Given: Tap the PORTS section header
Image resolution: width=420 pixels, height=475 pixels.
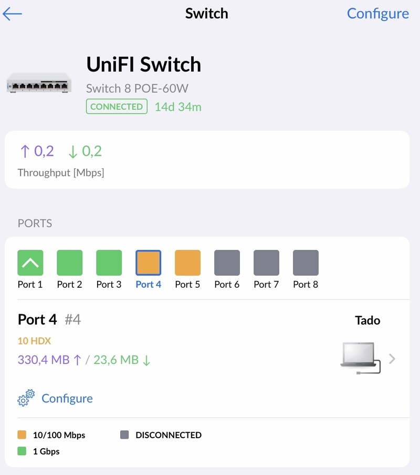Looking at the screenshot, I should click(x=35, y=223).
